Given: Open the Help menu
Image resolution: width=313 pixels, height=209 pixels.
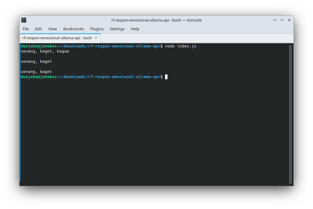Looking at the screenshot, I should coord(135,29).
